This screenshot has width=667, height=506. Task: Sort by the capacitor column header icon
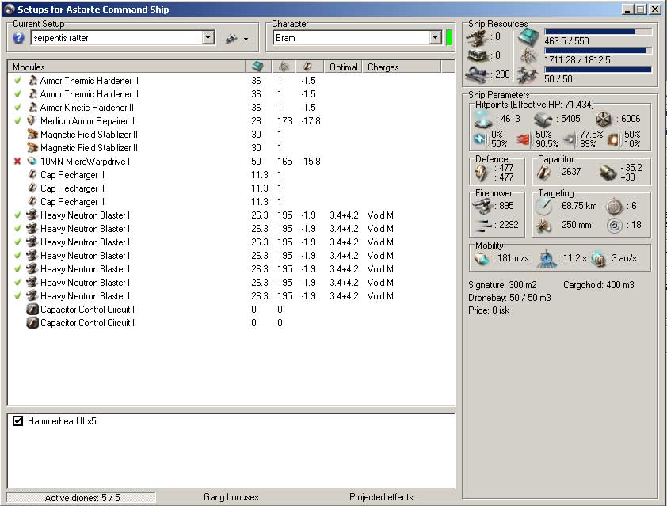(307, 67)
